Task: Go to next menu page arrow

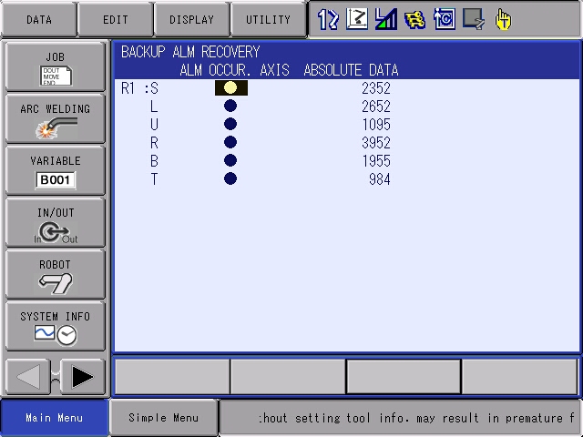Action: (x=83, y=377)
